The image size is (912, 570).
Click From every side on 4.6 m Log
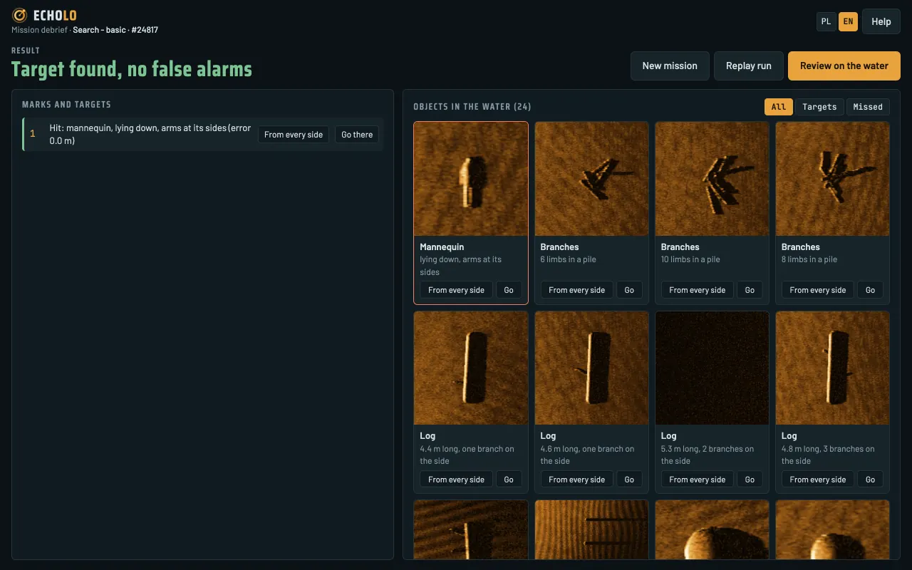(576, 480)
